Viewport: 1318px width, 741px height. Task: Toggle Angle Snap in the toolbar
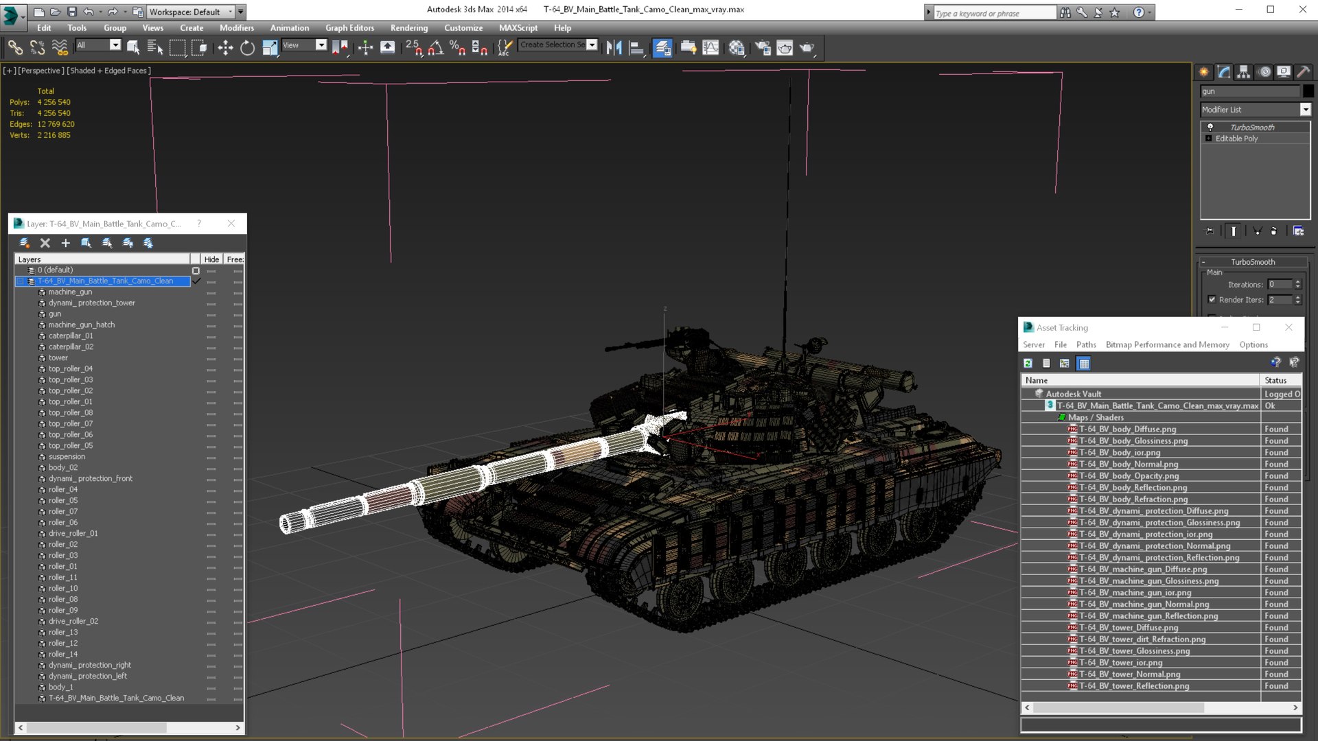tap(435, 47)
